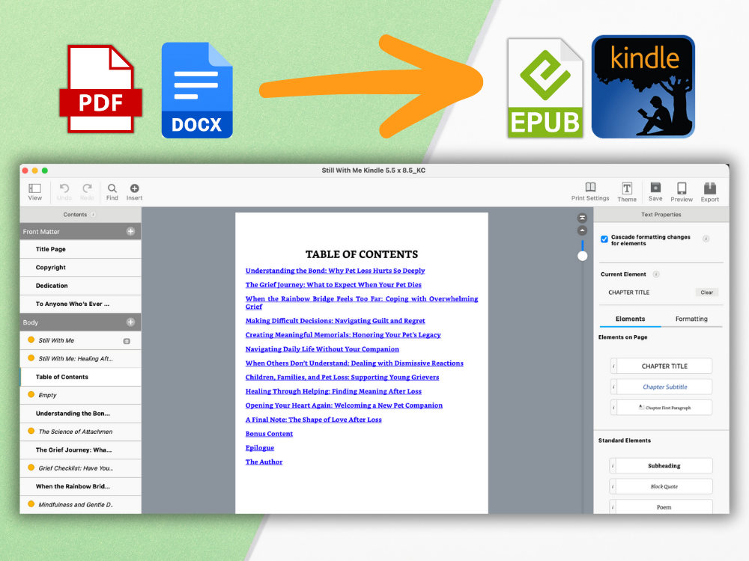Select the CHAPTER TITLE element button
The width and height of the screenshot is (749, 561).
664,366
